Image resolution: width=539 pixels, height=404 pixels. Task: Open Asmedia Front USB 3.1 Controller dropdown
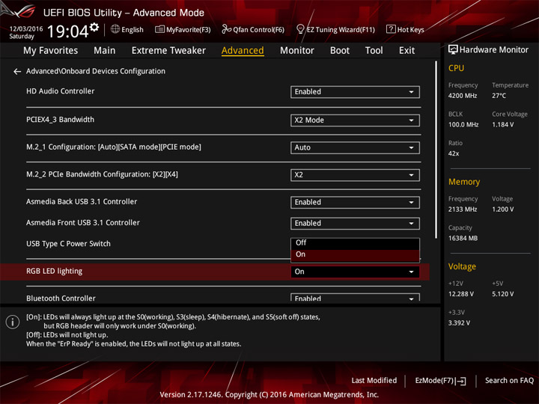coord(355,223)
